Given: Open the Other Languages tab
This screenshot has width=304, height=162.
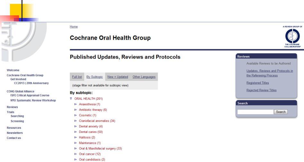Looking at the screenshot, I should (x=144, y=77).
